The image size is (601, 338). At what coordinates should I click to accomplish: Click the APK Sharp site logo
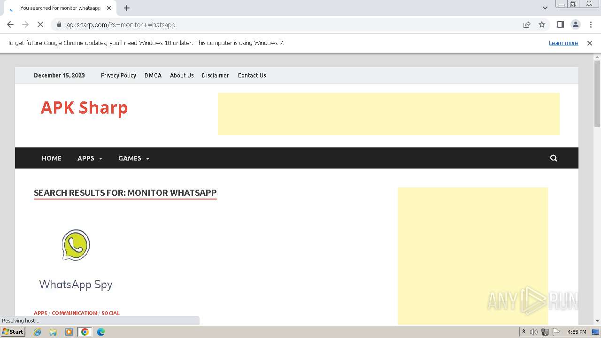[x=84, y=108]
